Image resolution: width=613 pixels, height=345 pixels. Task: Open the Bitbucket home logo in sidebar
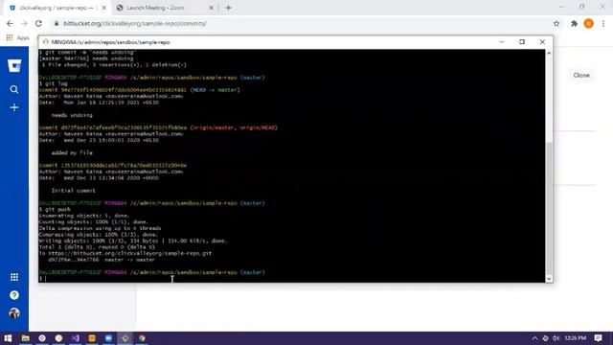click(x=14, y=66)
